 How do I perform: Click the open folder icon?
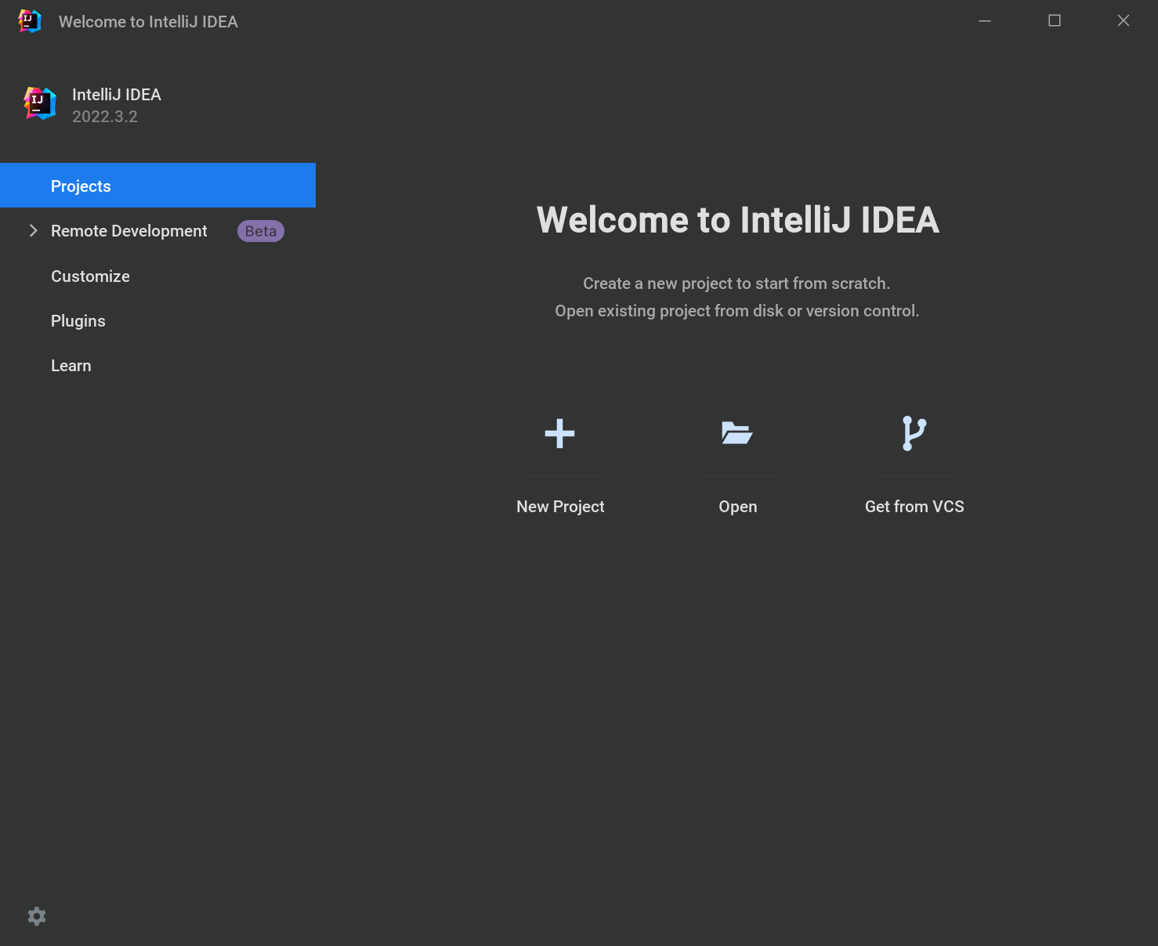[x=736, y=433]
